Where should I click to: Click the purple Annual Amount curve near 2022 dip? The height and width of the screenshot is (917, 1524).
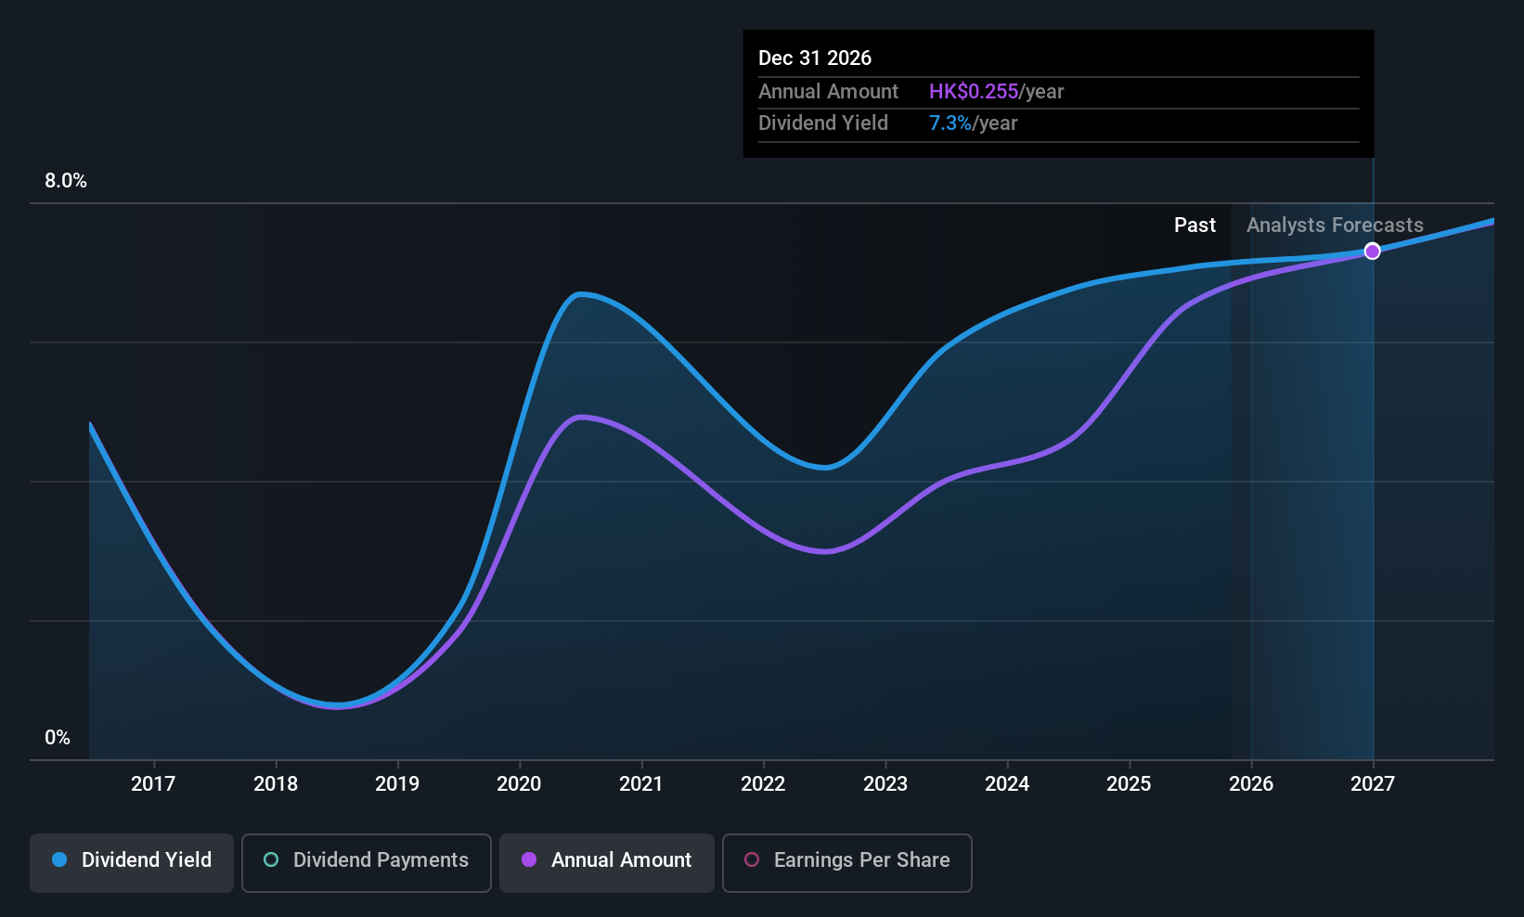click(x=824, y=551)
